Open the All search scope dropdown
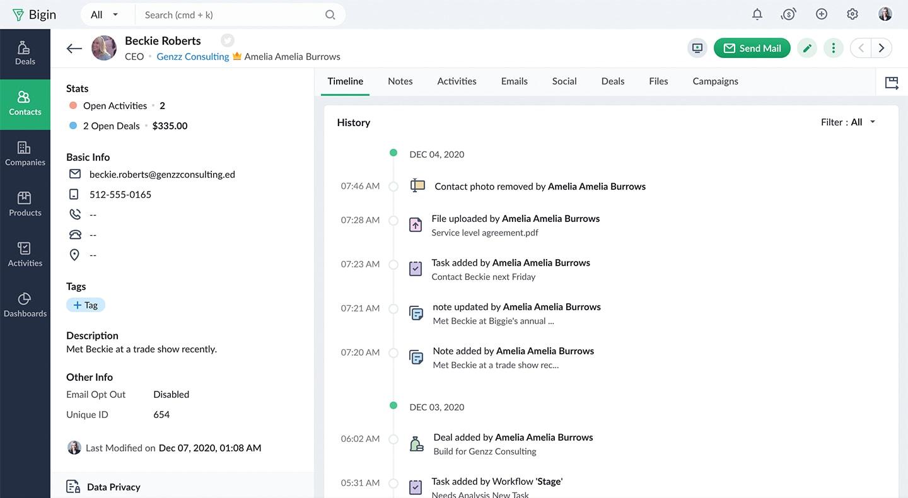The width and height of the screenshot is (908, 498). (x=105, y=14)
